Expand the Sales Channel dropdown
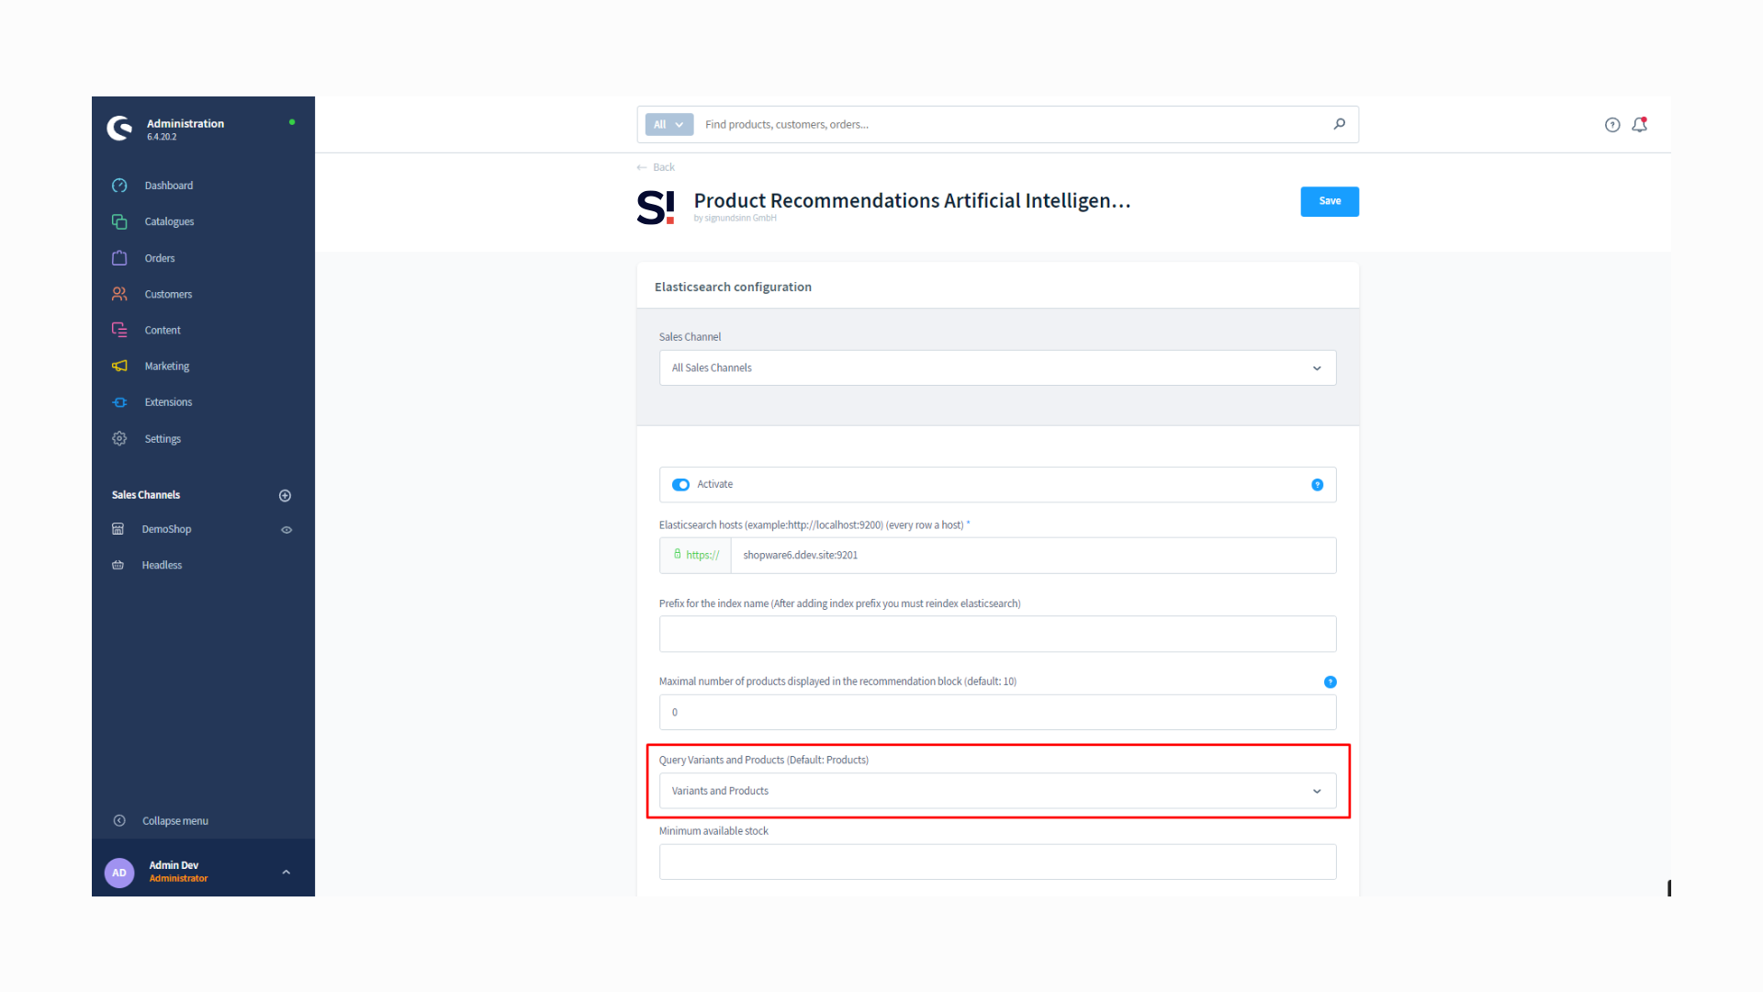Image resolution: width=1763 pixels, height=992 pixels. [x=997, y=368]
